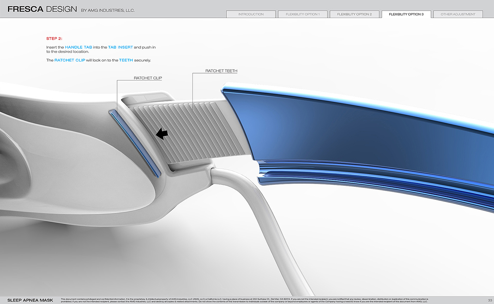Select the red STEP 2 heading
The image size is (494, 304).
54,38
